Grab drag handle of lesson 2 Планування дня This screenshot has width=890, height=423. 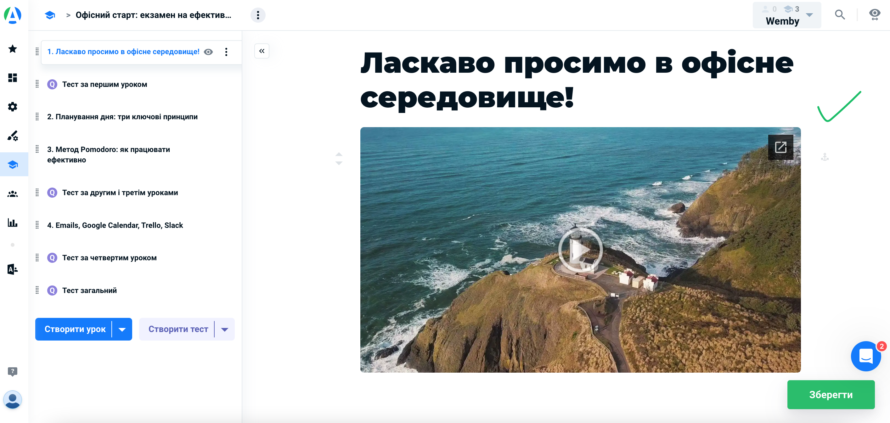(x=37, y=116)
